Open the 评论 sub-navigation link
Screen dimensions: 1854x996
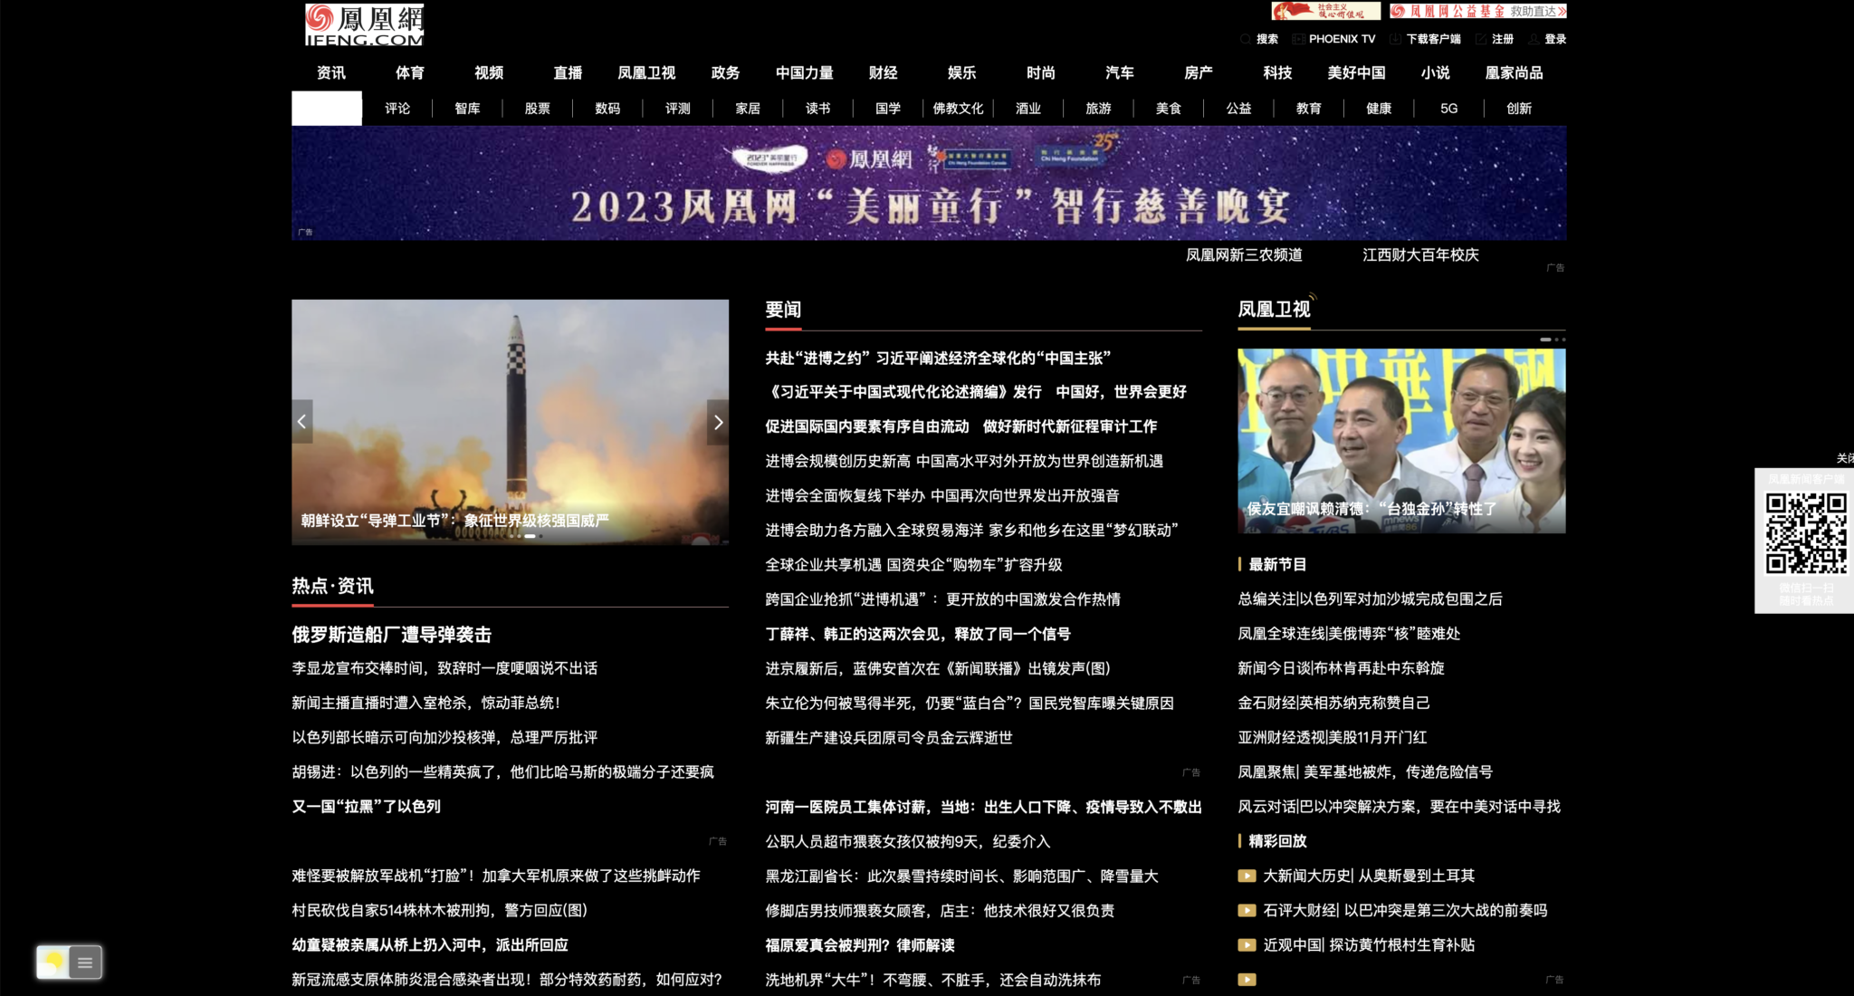click(397, 109)
